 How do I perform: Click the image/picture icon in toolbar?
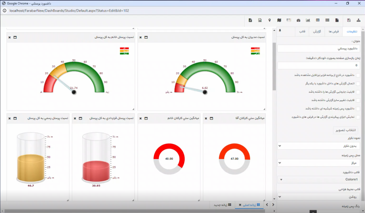click(260, 20)
